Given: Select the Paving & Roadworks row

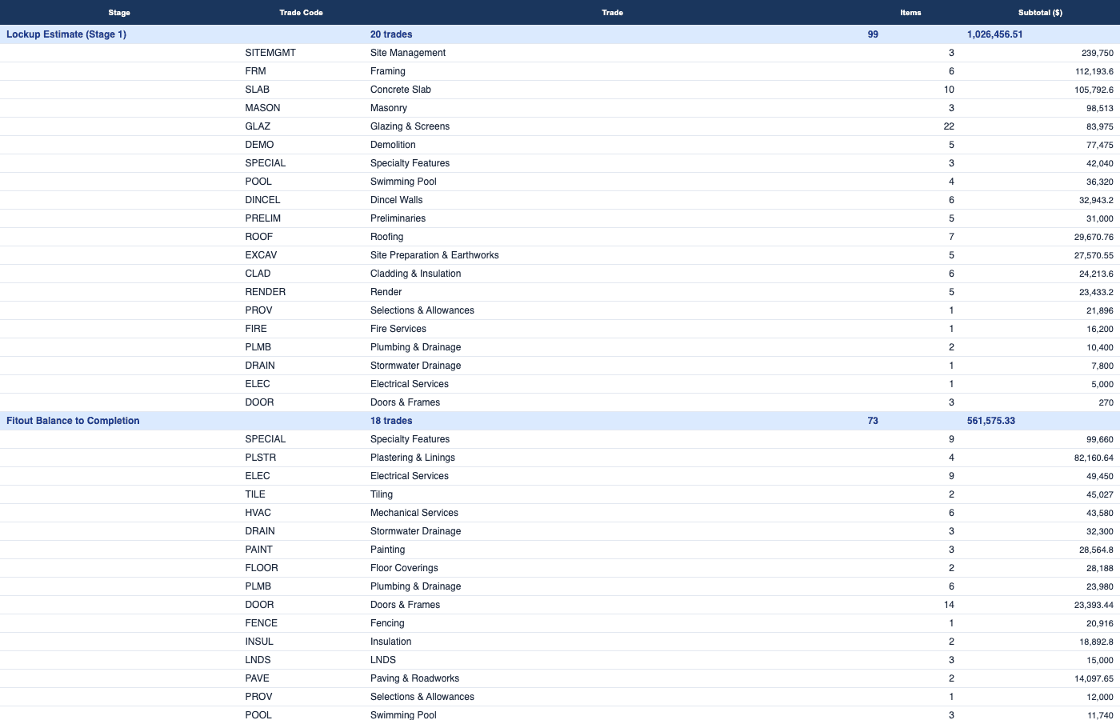Looking at the screenshot, I should coord(414,678).
